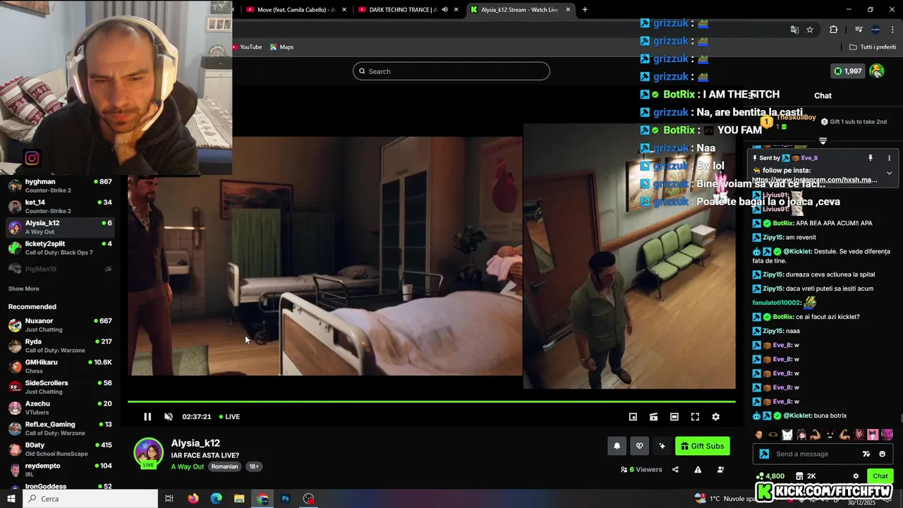Jump to LIVE indicator in player

[x=229, y=417]
